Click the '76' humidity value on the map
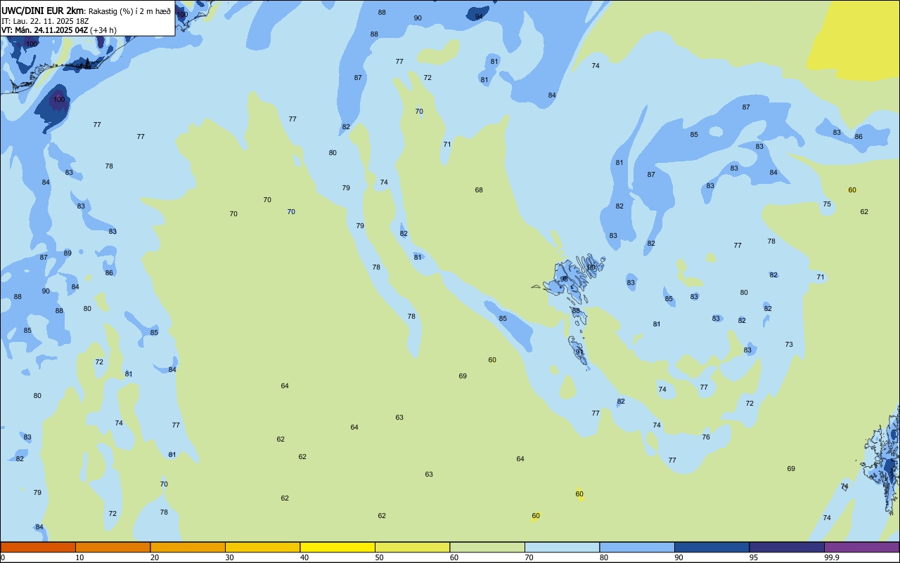The width and height of the screenshot is (900, 563). pyautogui.click(x=706, y=437)
